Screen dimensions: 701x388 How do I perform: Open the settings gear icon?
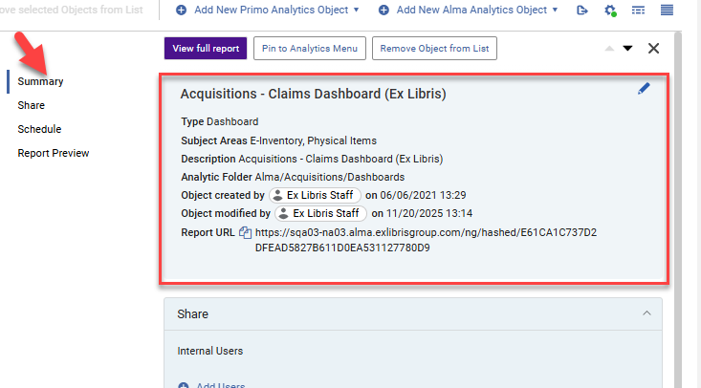pos(610,10)
